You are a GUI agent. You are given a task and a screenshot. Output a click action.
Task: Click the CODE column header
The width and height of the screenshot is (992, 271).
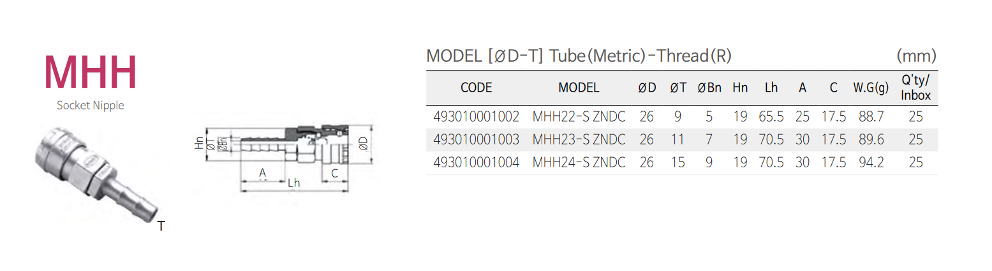point(476,88)
